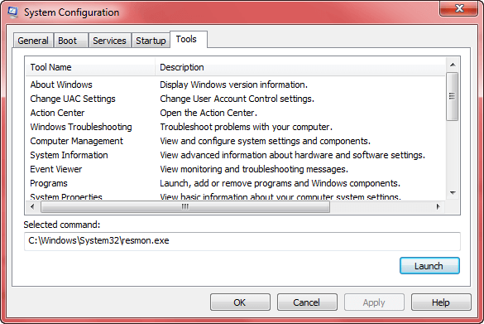
Task: Confirm with the OK button
Action: click(240, 302)
